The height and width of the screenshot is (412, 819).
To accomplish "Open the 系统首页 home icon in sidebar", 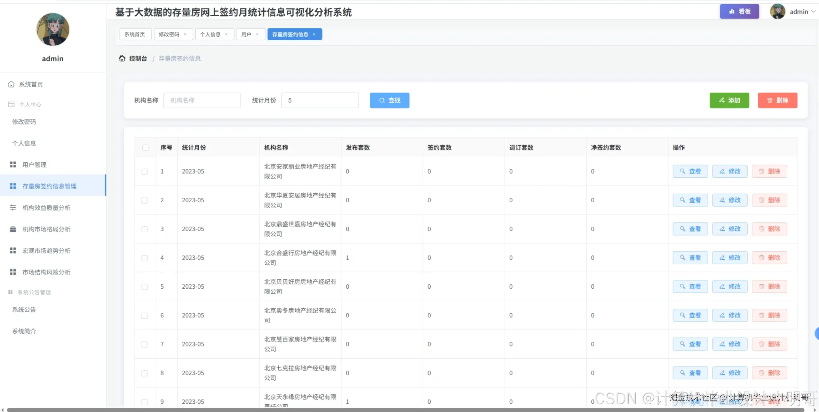I will pos(11,84).
